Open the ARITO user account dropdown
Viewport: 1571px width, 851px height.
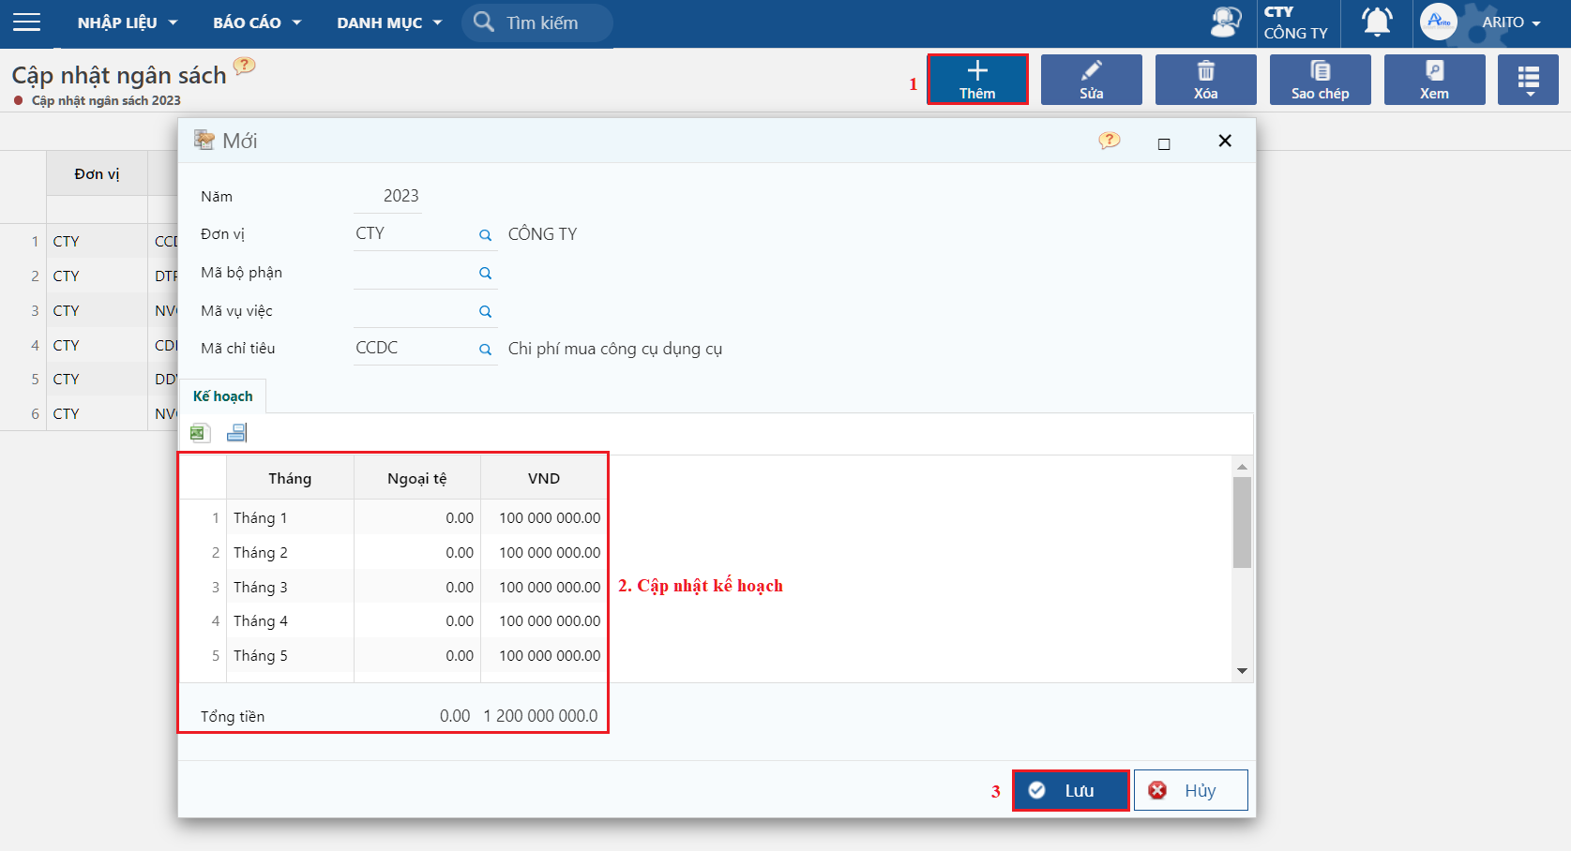click(1482, 22)
